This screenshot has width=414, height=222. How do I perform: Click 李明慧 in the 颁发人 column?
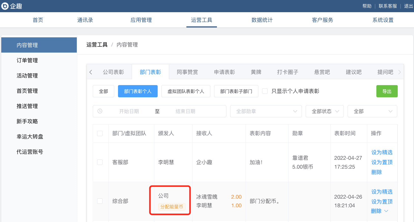tap(166, 162)
